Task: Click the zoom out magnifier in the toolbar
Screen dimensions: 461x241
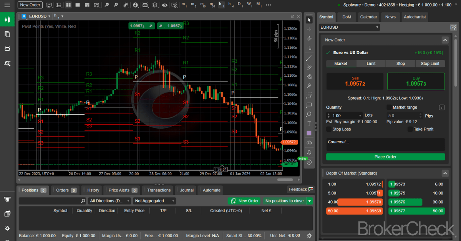Action: coord(106,5)
